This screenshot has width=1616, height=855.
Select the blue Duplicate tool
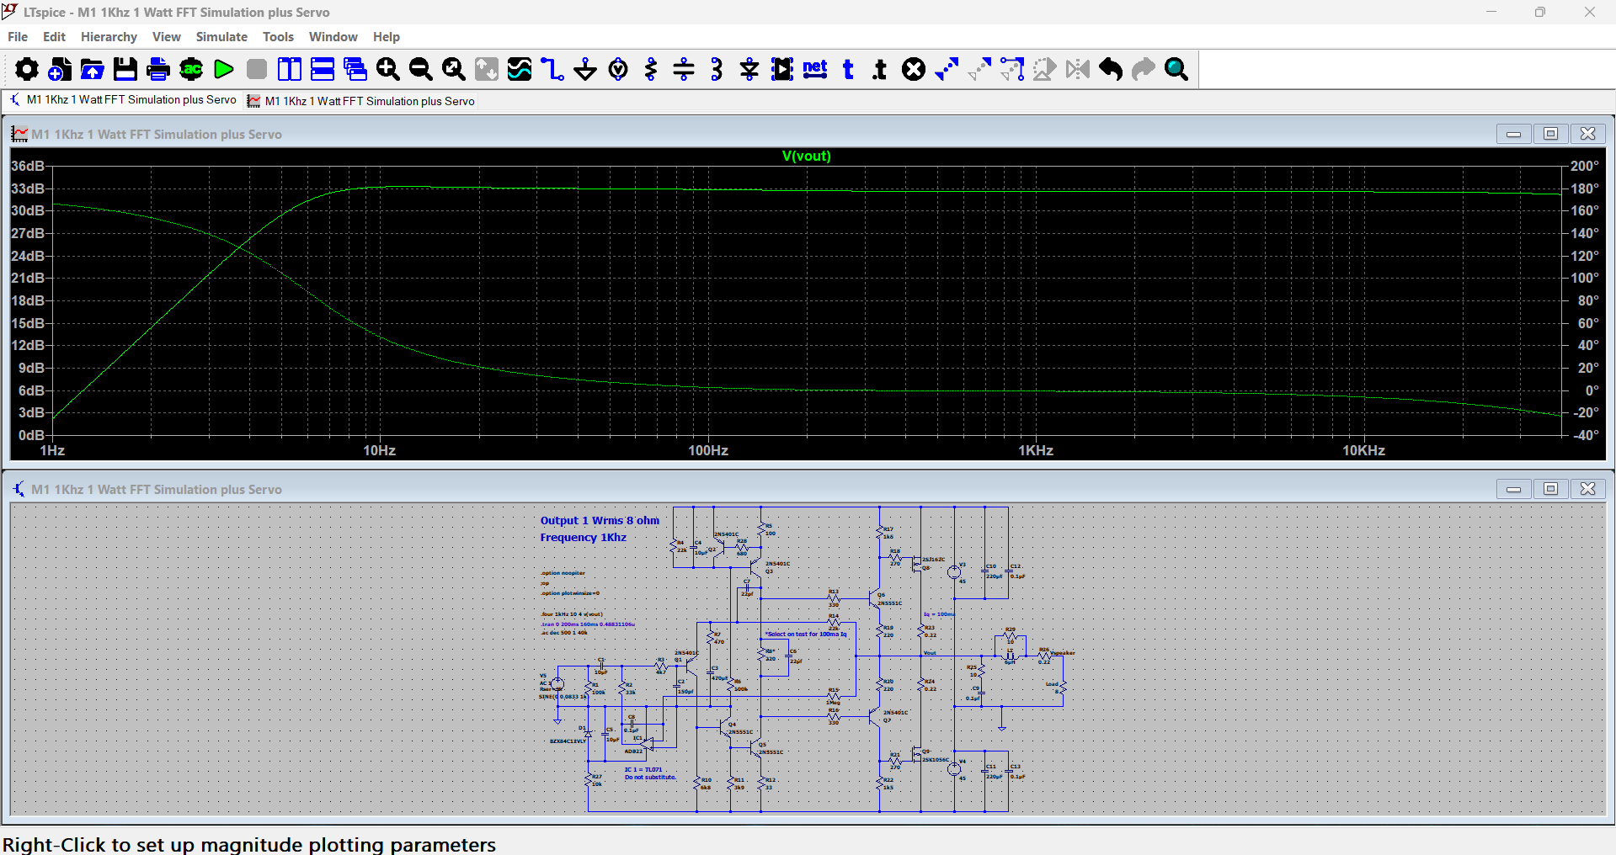[947, 69]
